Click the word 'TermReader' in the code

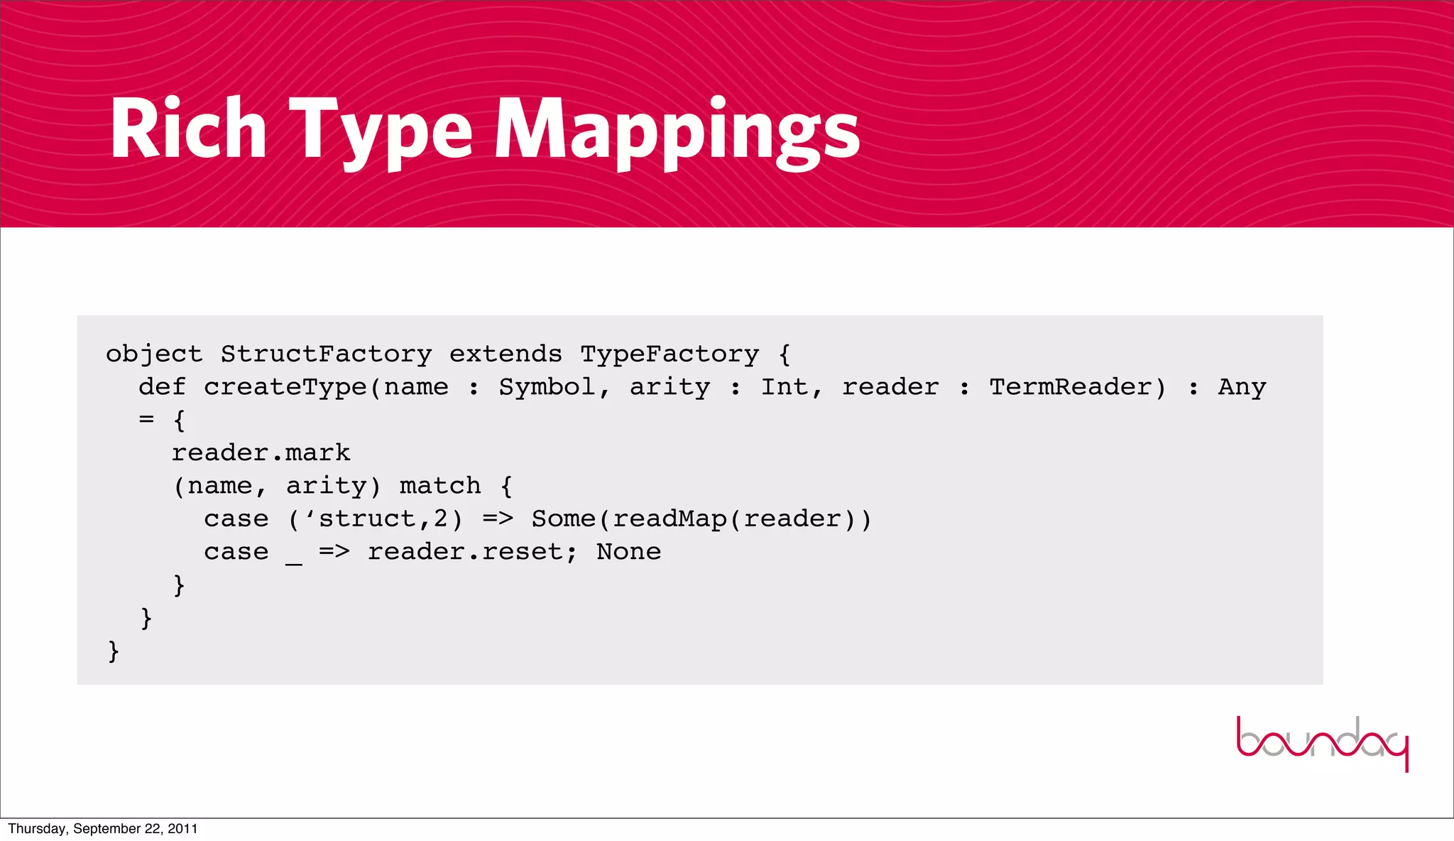pos(1070,387)
